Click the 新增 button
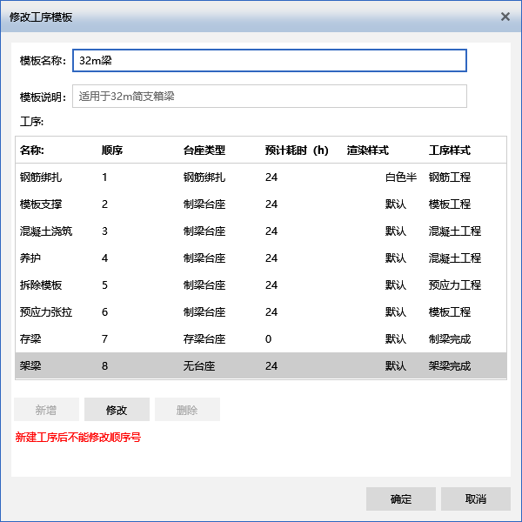The image size is (522, 522). pyautogui.click(x=47, y=410)
